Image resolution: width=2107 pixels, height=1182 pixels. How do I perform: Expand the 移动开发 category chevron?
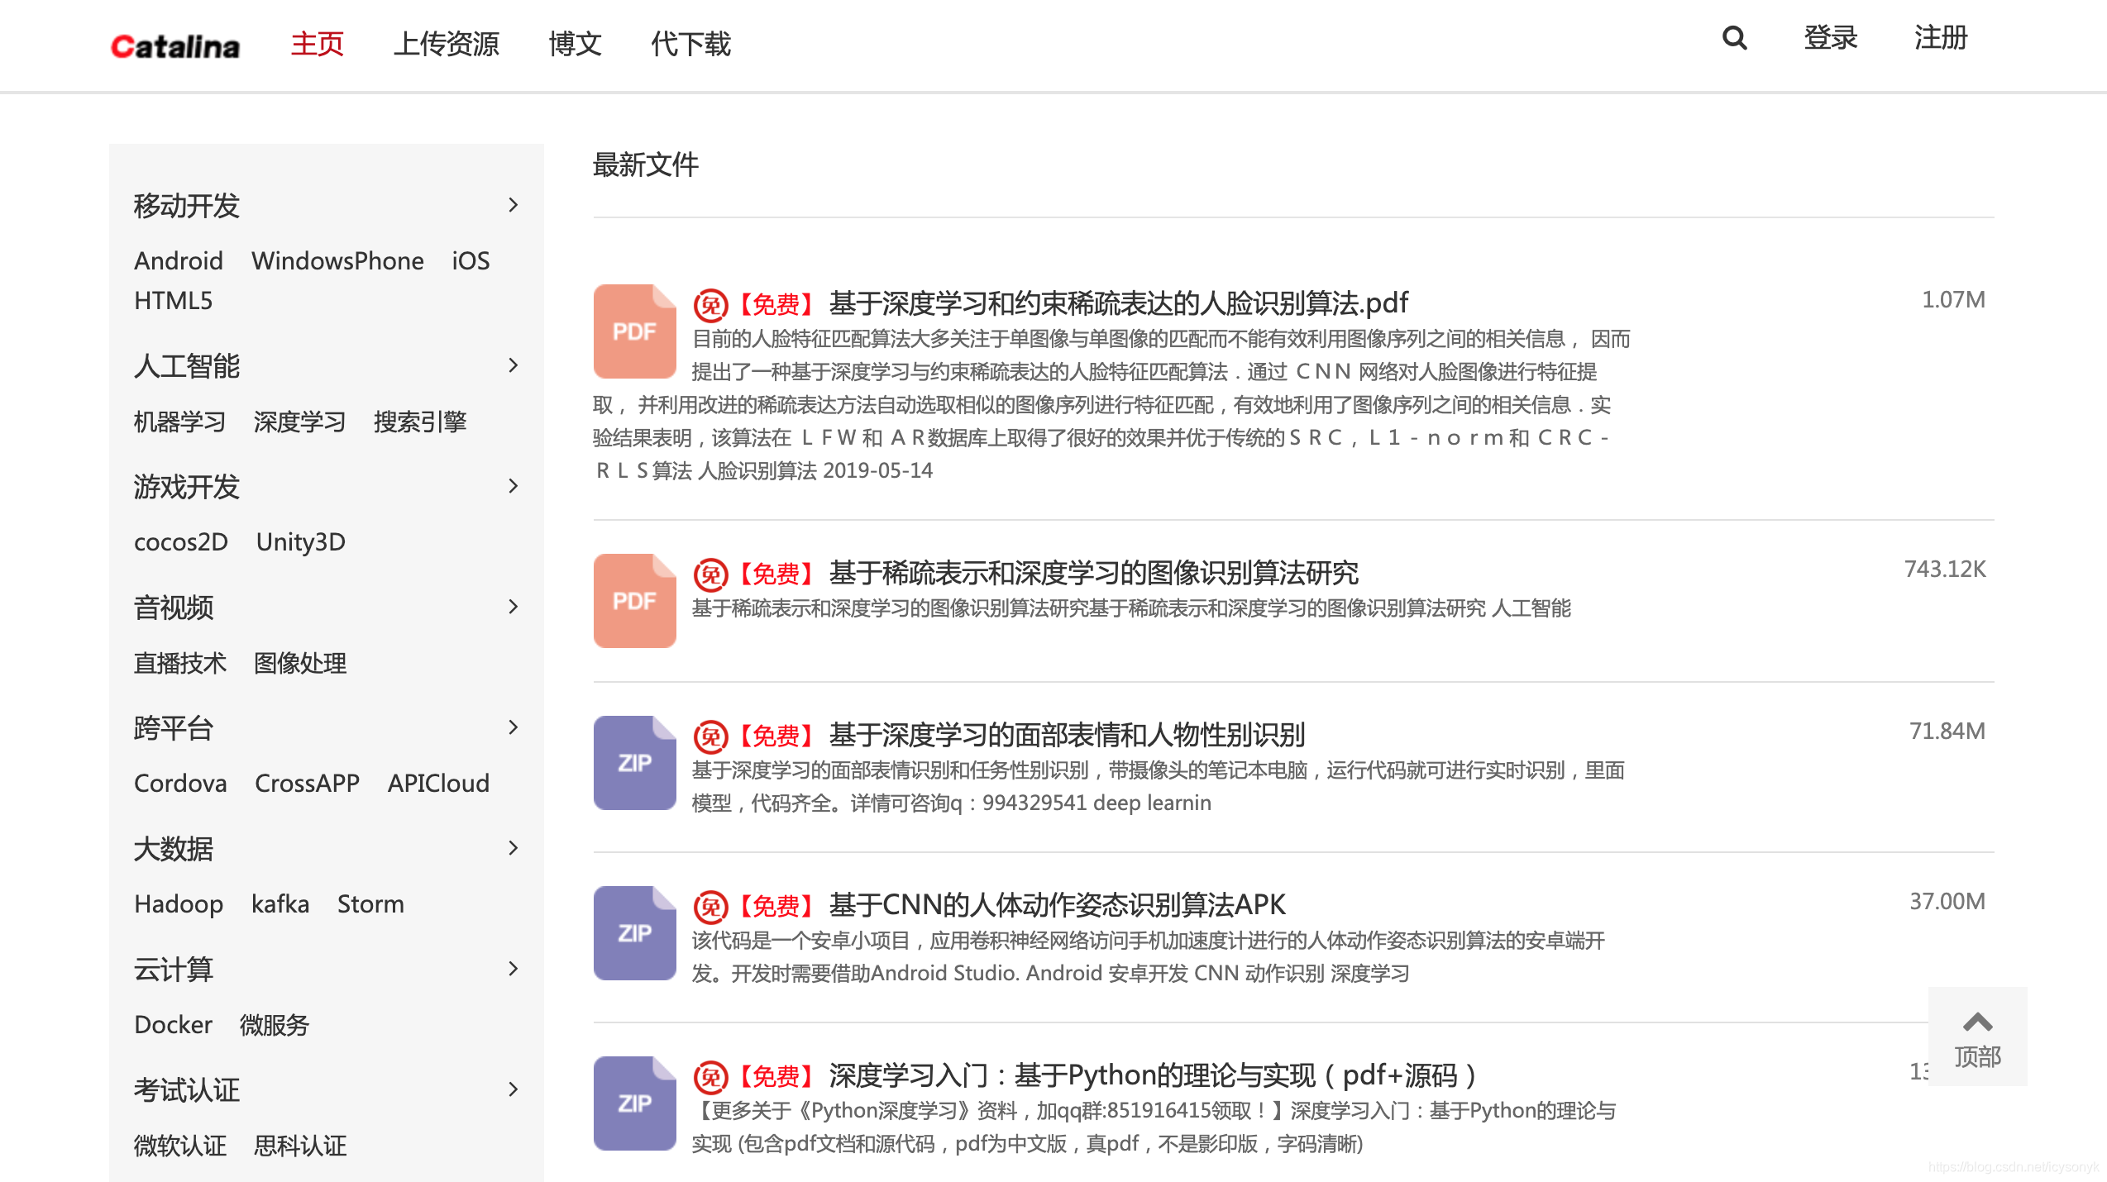[x=514, y=204]
